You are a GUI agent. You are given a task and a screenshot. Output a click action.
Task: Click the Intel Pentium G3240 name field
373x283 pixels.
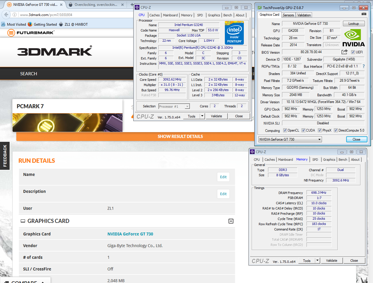coord(188,25)
